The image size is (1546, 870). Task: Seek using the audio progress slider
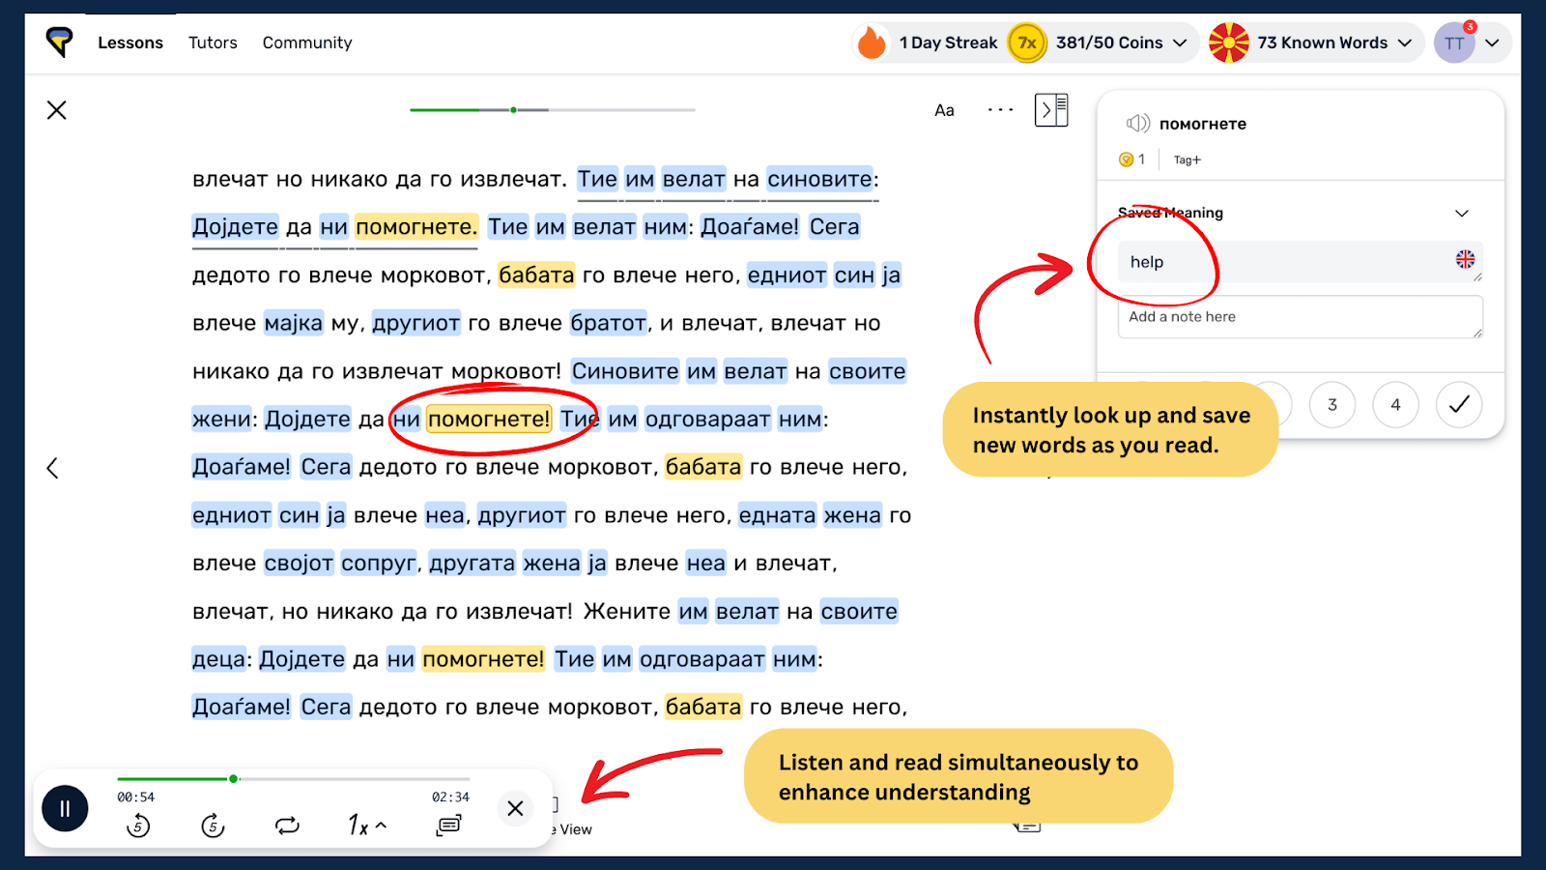[x=235, y=777]
